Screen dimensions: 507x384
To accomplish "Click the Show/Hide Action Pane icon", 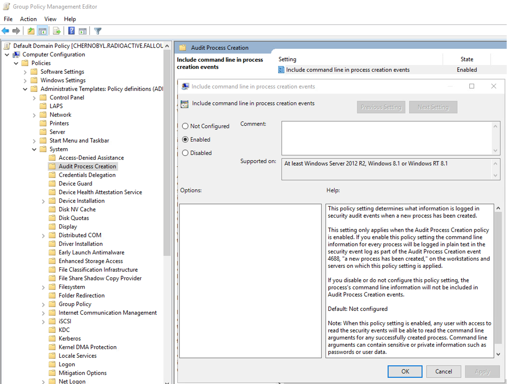I will [x=83, y=31].
